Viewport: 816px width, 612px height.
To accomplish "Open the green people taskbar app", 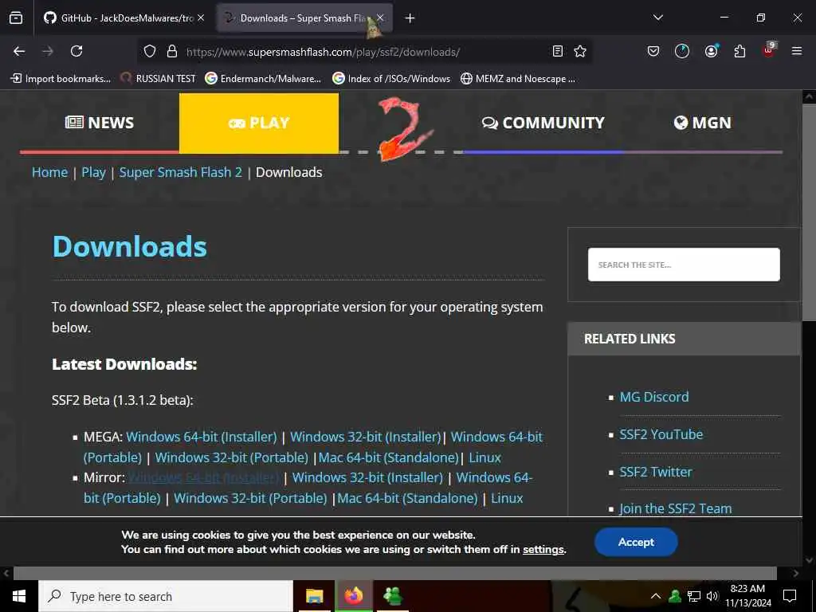I will 392,596.
